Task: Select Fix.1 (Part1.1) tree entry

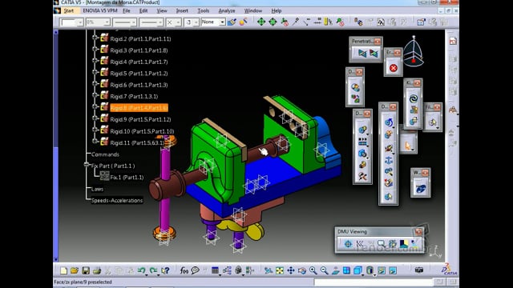Action: click(127, 178)
